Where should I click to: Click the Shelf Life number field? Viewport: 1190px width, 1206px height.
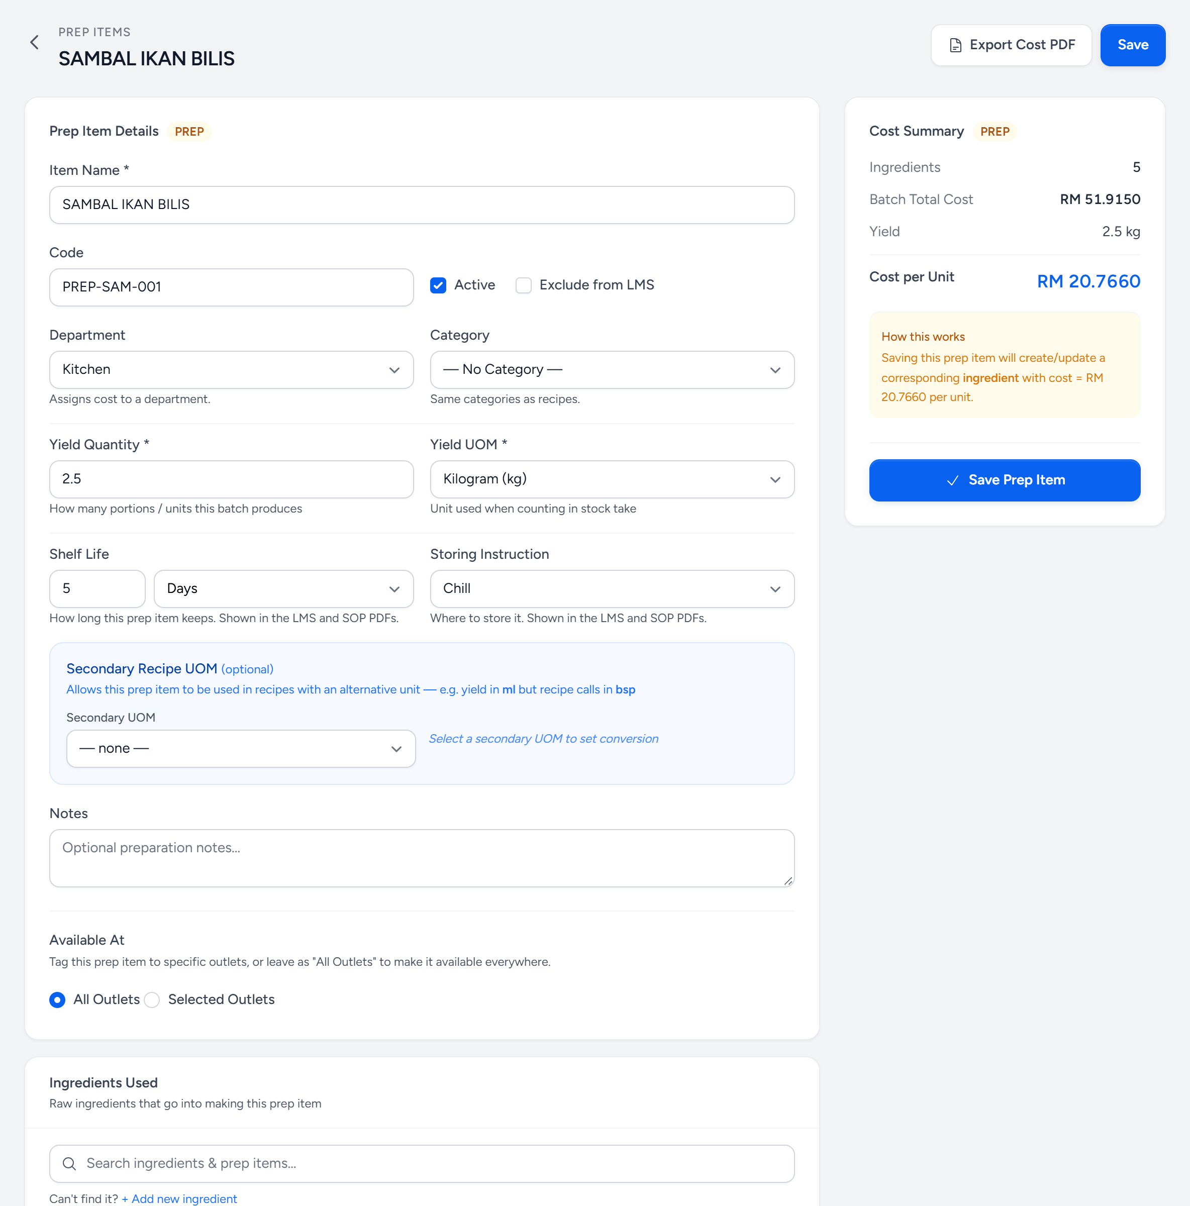tap(97, 588)
